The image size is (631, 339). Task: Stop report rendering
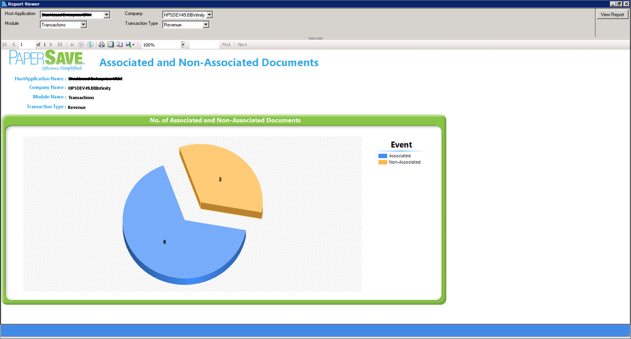(x=81, y=45)
